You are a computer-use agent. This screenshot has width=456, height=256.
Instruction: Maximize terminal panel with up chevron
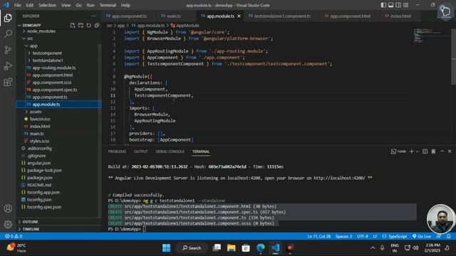tap(442, 151)
